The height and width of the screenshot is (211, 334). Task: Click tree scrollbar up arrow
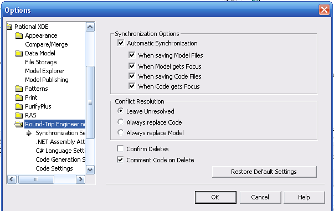(x=90, y=27)
